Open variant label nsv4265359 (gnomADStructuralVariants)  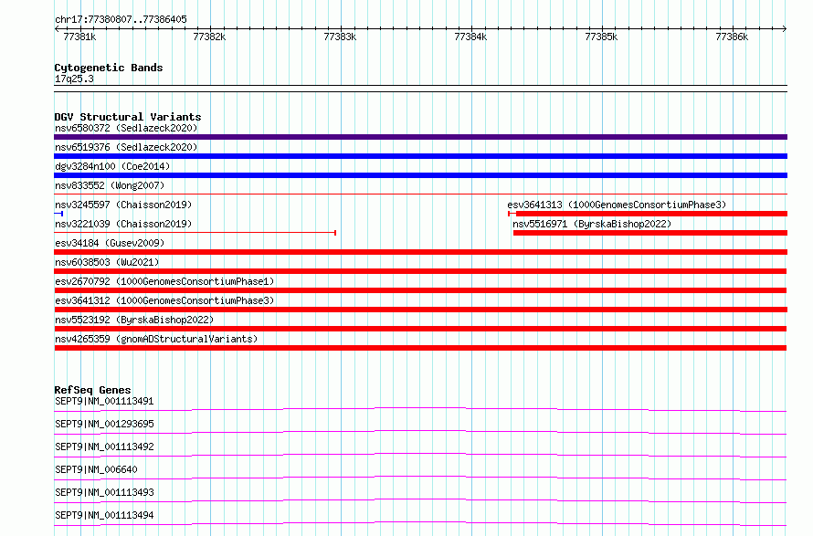156,339
